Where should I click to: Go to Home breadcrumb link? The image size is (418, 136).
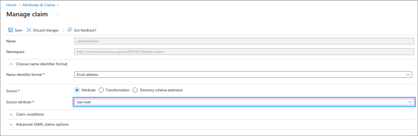point(11,5)
